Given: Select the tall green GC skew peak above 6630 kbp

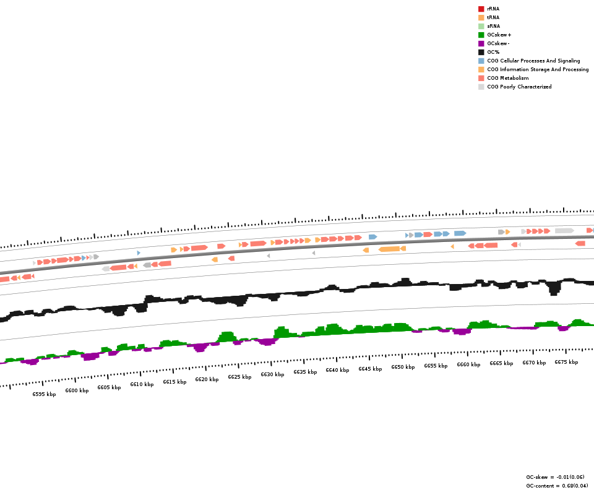Looking at the screenshot, I should (282, 332).
